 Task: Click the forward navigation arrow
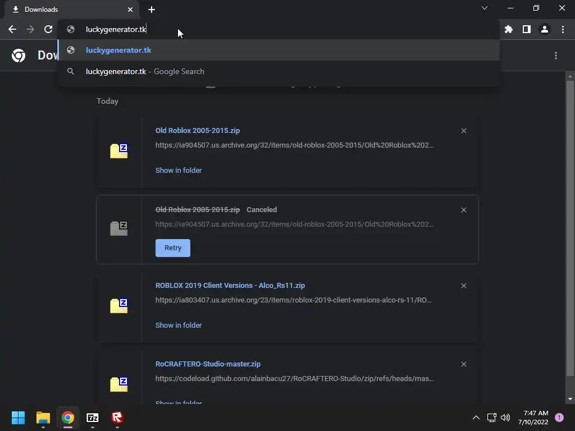(30, 29)
